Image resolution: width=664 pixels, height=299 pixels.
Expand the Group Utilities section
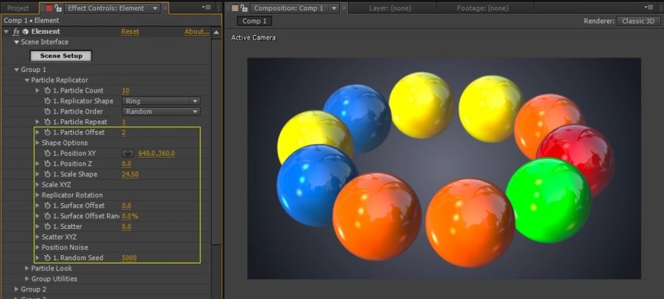(x=27, y=279)
